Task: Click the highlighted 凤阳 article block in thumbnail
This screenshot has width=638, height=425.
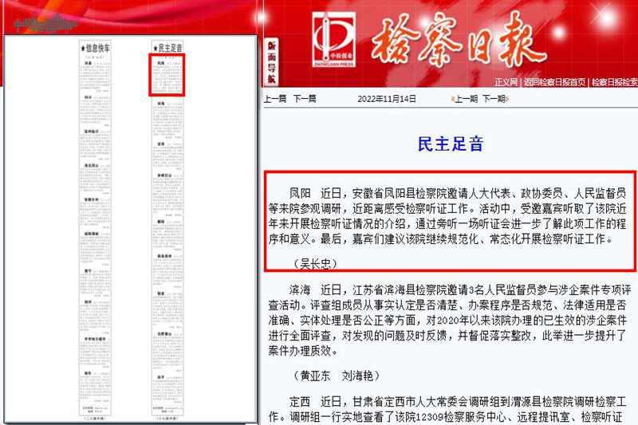Action: [167, 75]
